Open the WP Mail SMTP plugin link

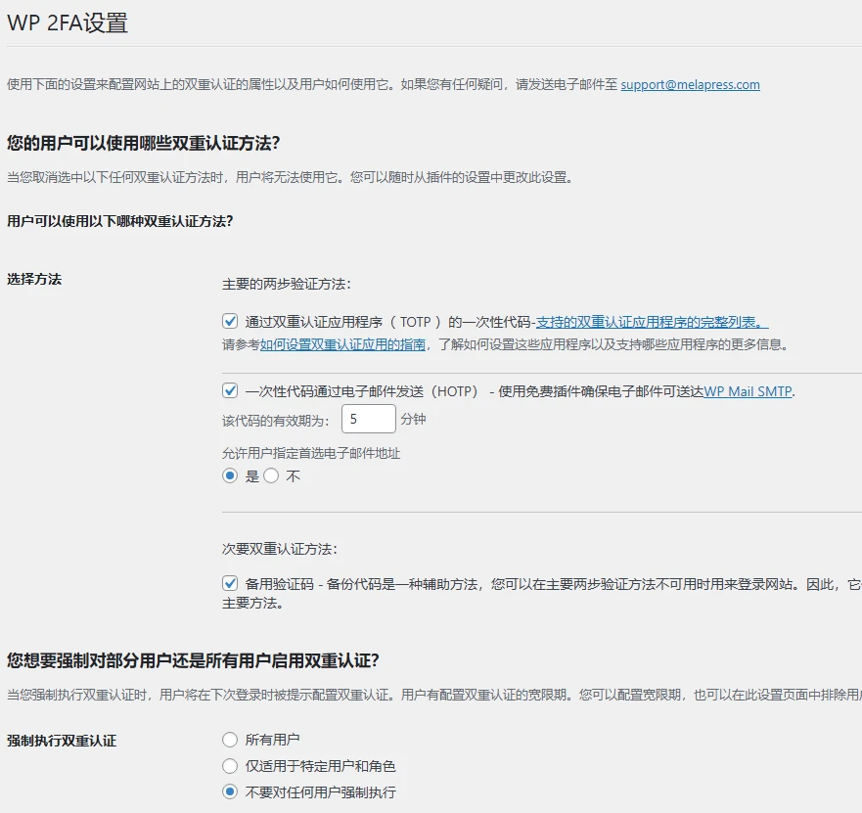click(x=747, y=389)
